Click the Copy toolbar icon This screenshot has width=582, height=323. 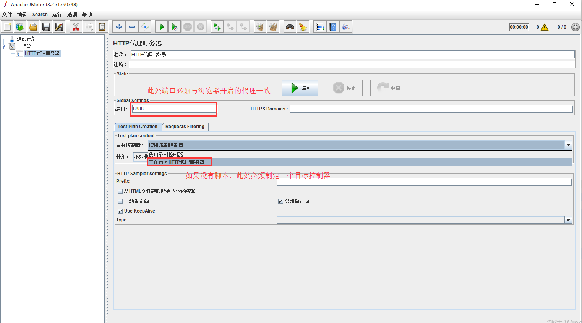pos(89,27)
